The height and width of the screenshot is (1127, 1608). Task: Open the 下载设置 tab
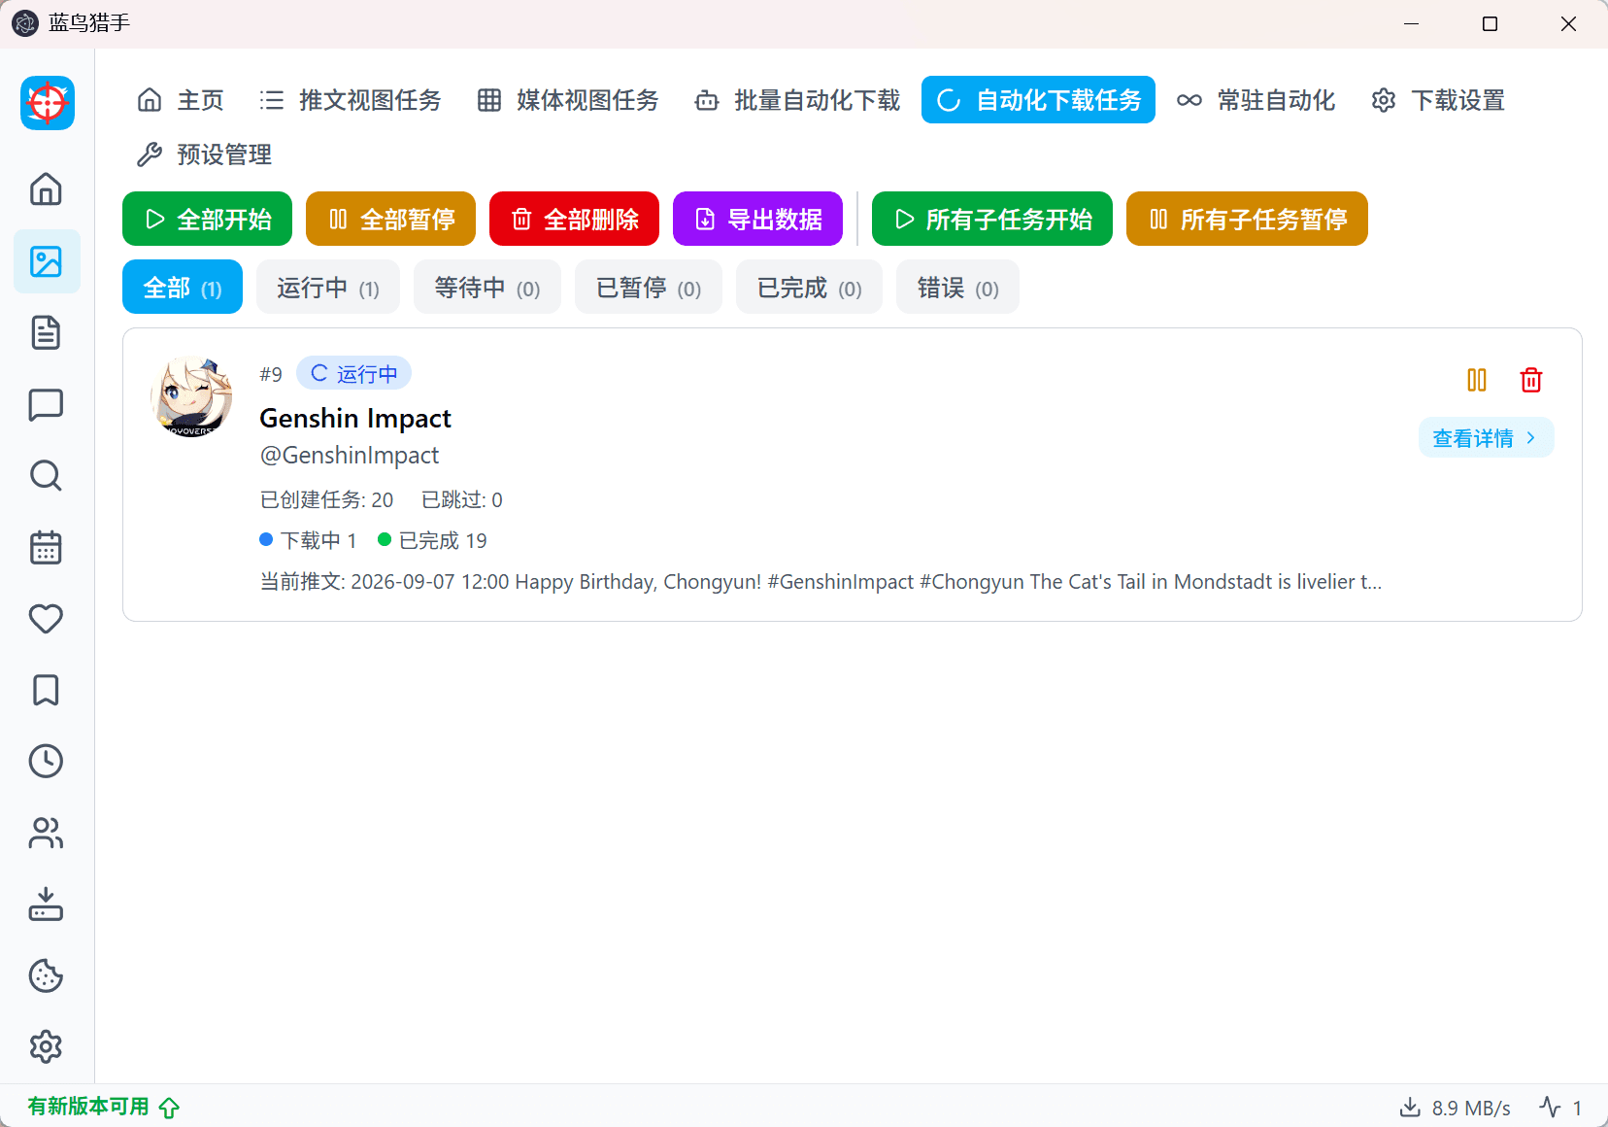(x=1438, y=100)
